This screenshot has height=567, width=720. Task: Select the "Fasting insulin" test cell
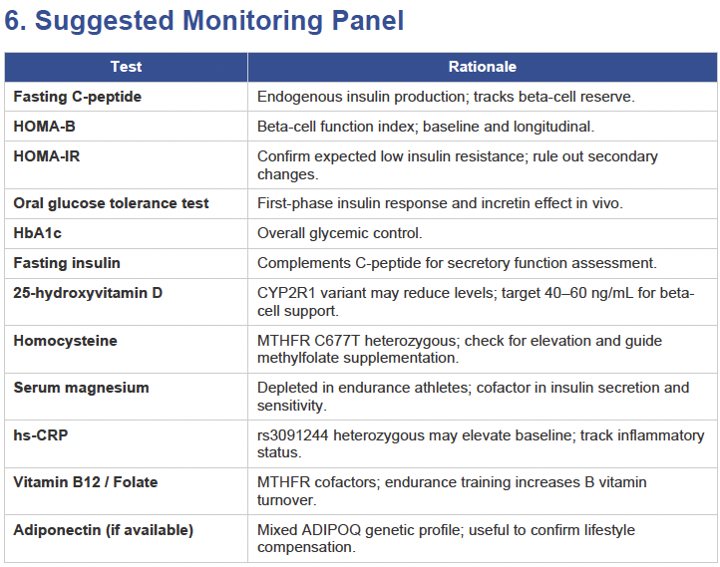pos(67,263)
